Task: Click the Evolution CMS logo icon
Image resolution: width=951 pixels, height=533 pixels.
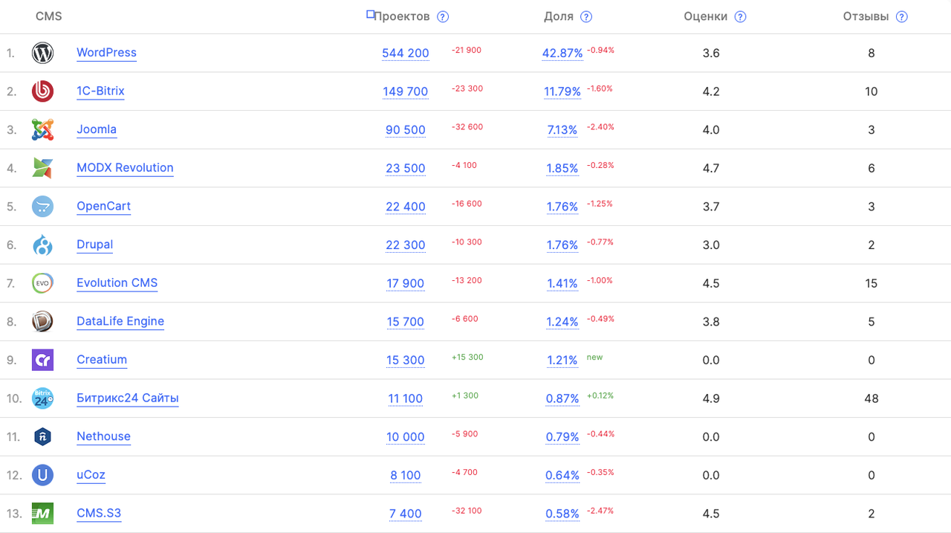Action: point(42,283)
